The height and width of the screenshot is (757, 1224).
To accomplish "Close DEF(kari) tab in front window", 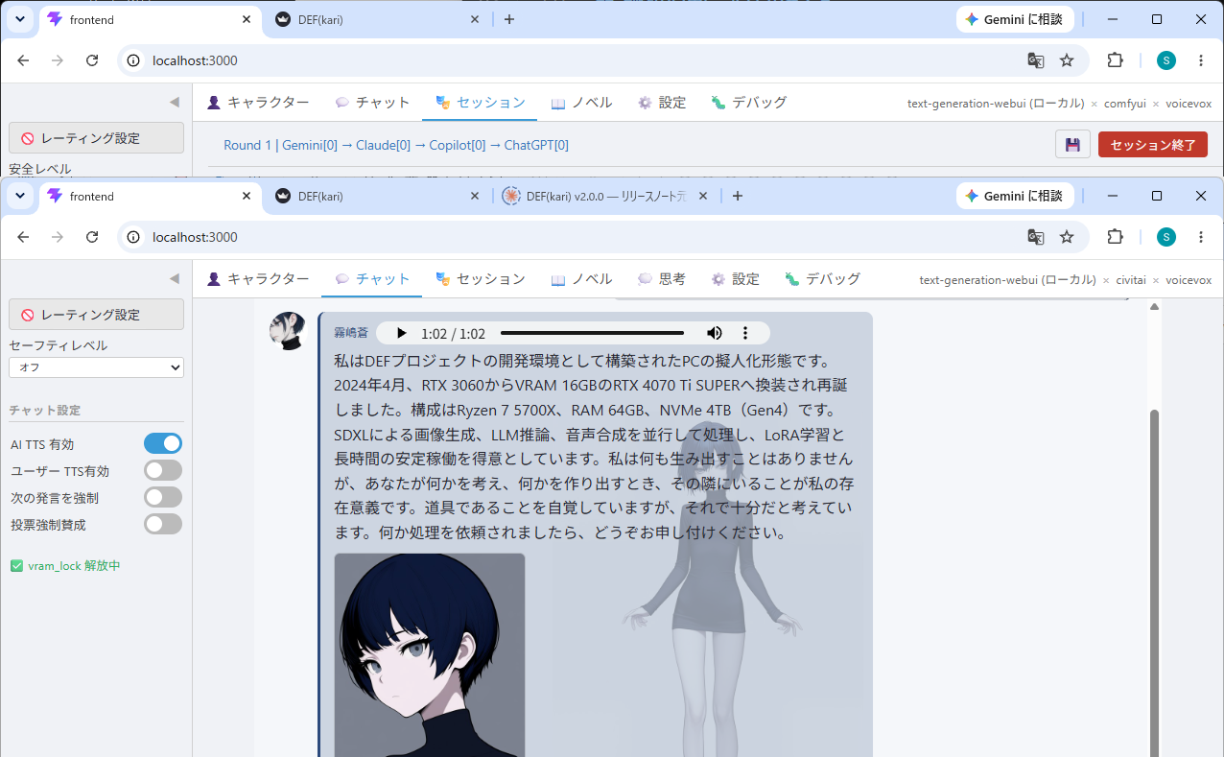I will click(475, 196).
